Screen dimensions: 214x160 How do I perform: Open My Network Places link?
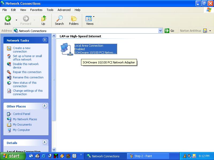[x=25, y=119]
